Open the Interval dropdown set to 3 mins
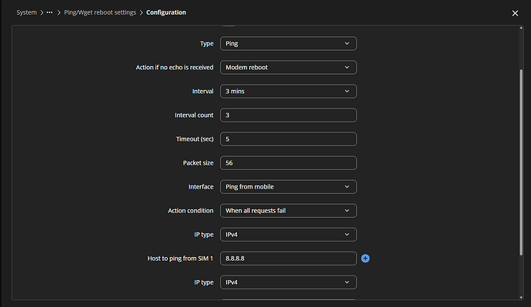 point(288,91)
